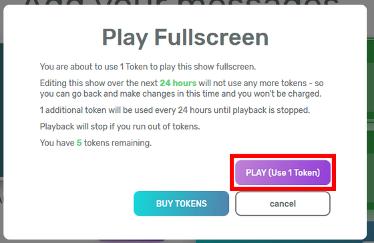Viewport: 374px width, 243px height.
Task: Click the 'Playback will stop' warning line
Action: coord(120,126)
